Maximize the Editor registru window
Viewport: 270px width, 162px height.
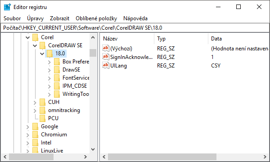[x=238, y=7]
